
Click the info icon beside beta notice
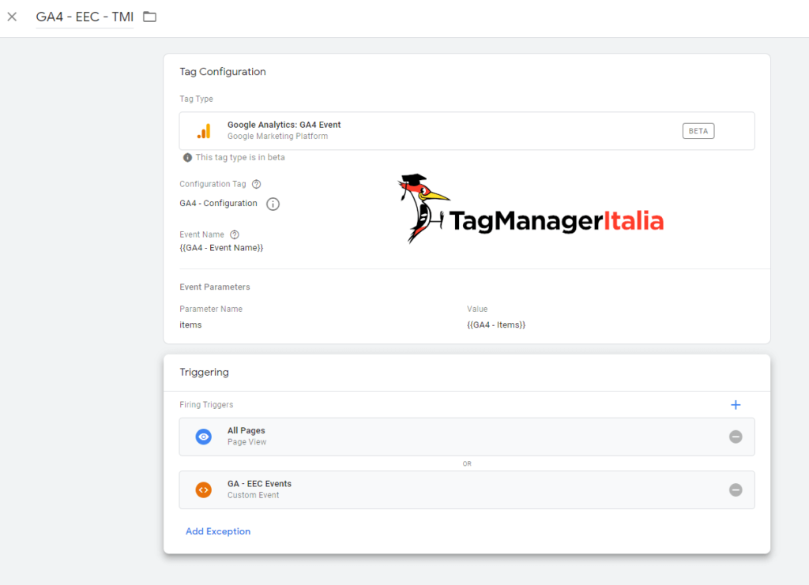[x=187, y=158]
